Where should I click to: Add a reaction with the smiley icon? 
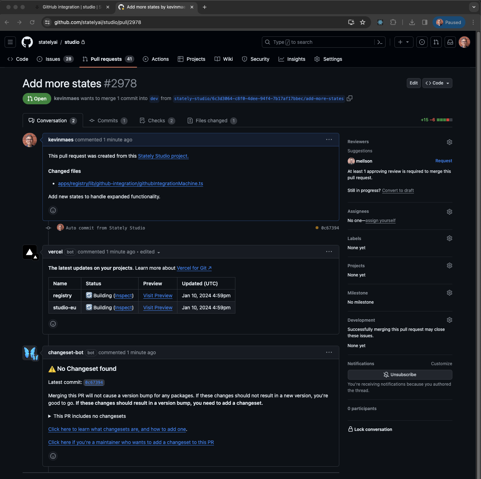point(53,210)
